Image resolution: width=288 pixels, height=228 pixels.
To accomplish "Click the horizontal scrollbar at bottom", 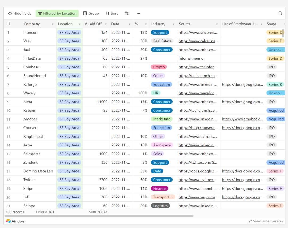I will coord(99,216).
